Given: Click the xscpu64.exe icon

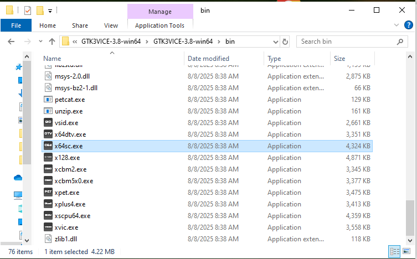Looking at the screenshot, I should 48,215.
